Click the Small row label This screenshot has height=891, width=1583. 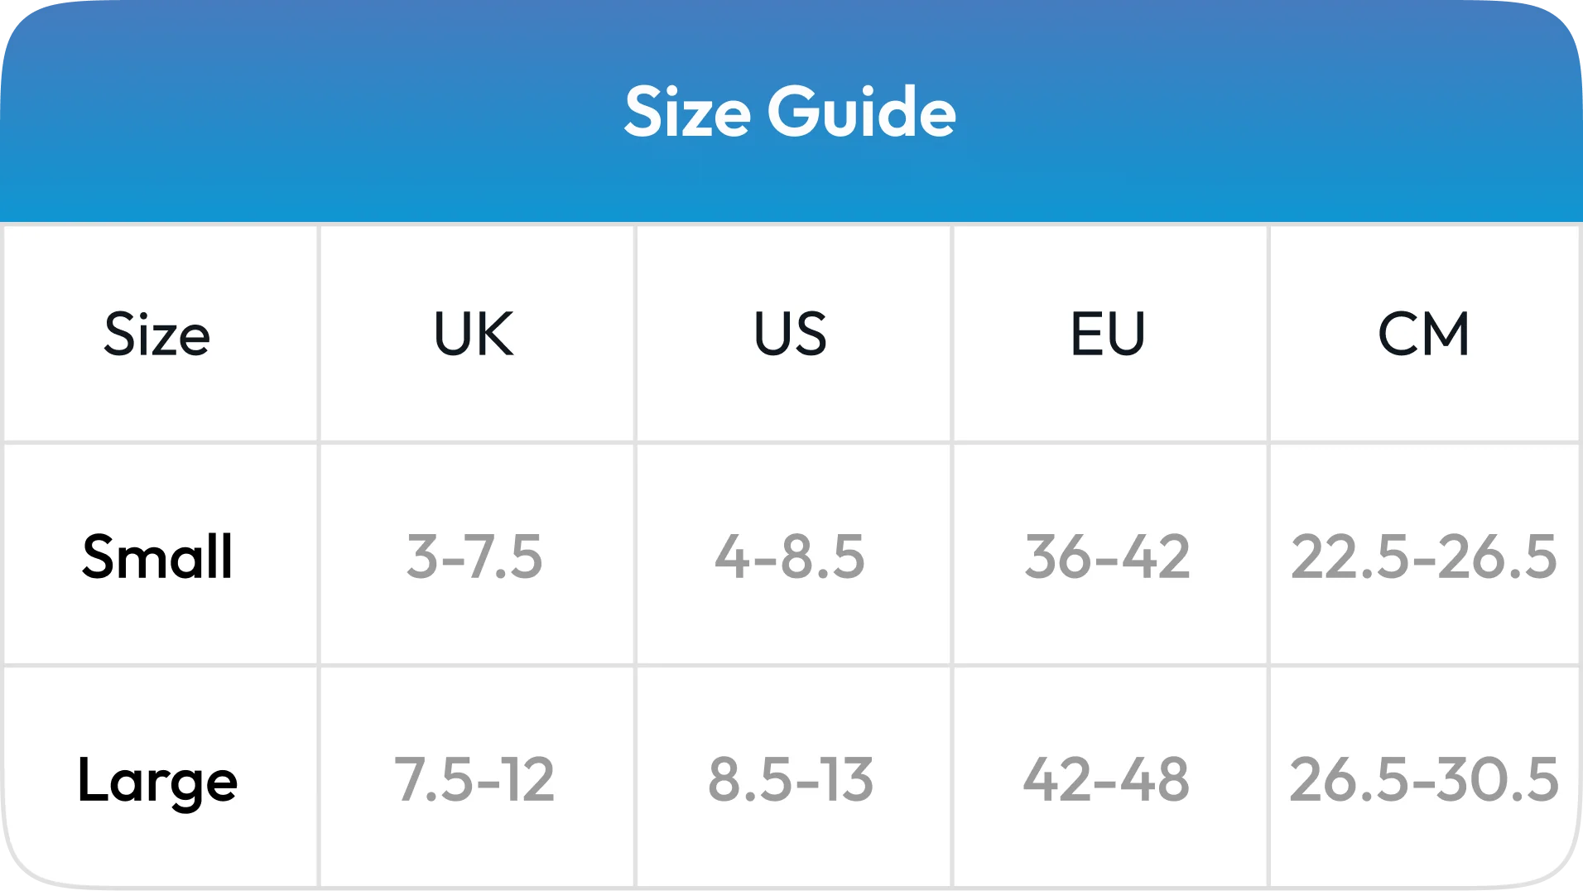tap(157, 556)
